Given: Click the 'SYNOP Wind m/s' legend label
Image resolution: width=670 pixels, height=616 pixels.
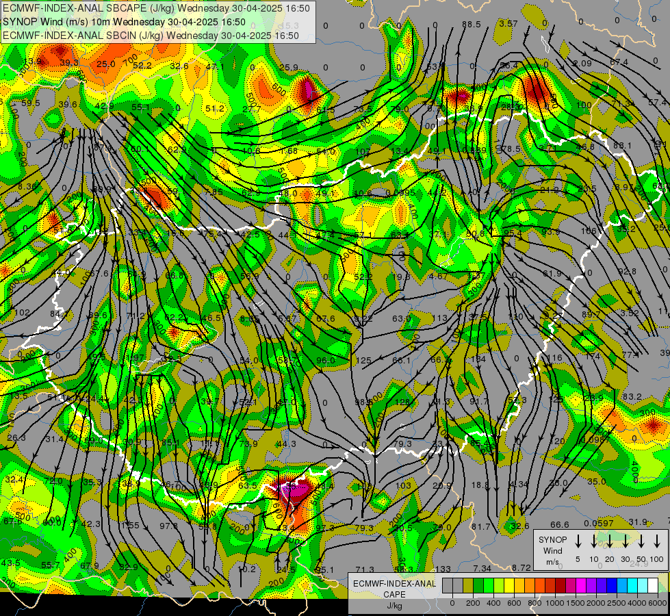Looking at the screenshot, I should pyautogui.click(x=552, y=550).
